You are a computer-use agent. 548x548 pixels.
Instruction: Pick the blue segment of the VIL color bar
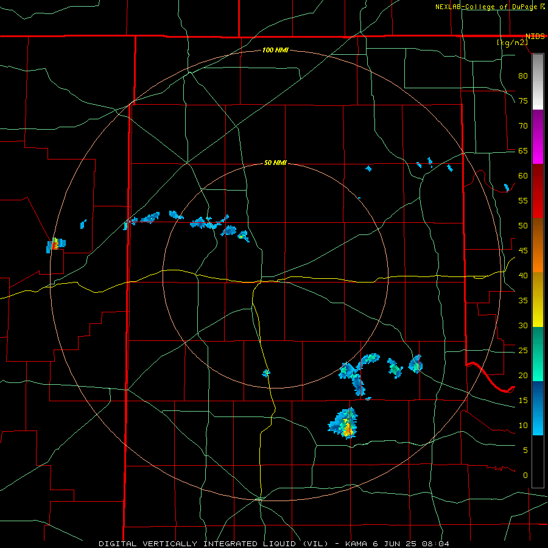pos(538,408)
